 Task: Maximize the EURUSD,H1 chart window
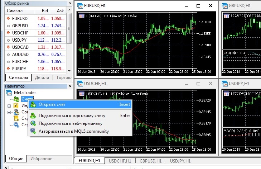[198, 6]
